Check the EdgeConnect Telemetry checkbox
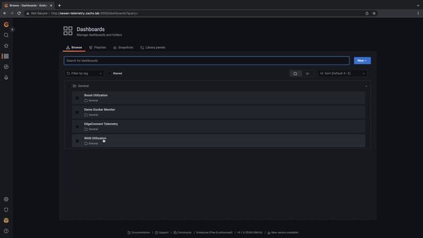 click(77, 126)
